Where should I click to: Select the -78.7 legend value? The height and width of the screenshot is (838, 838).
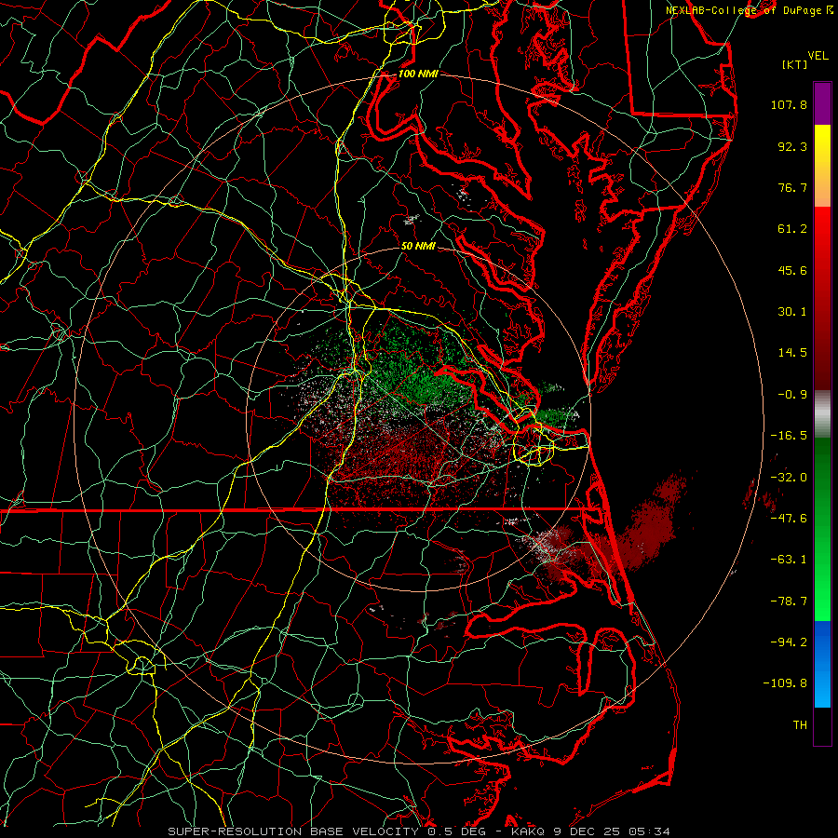pos(789,601)
